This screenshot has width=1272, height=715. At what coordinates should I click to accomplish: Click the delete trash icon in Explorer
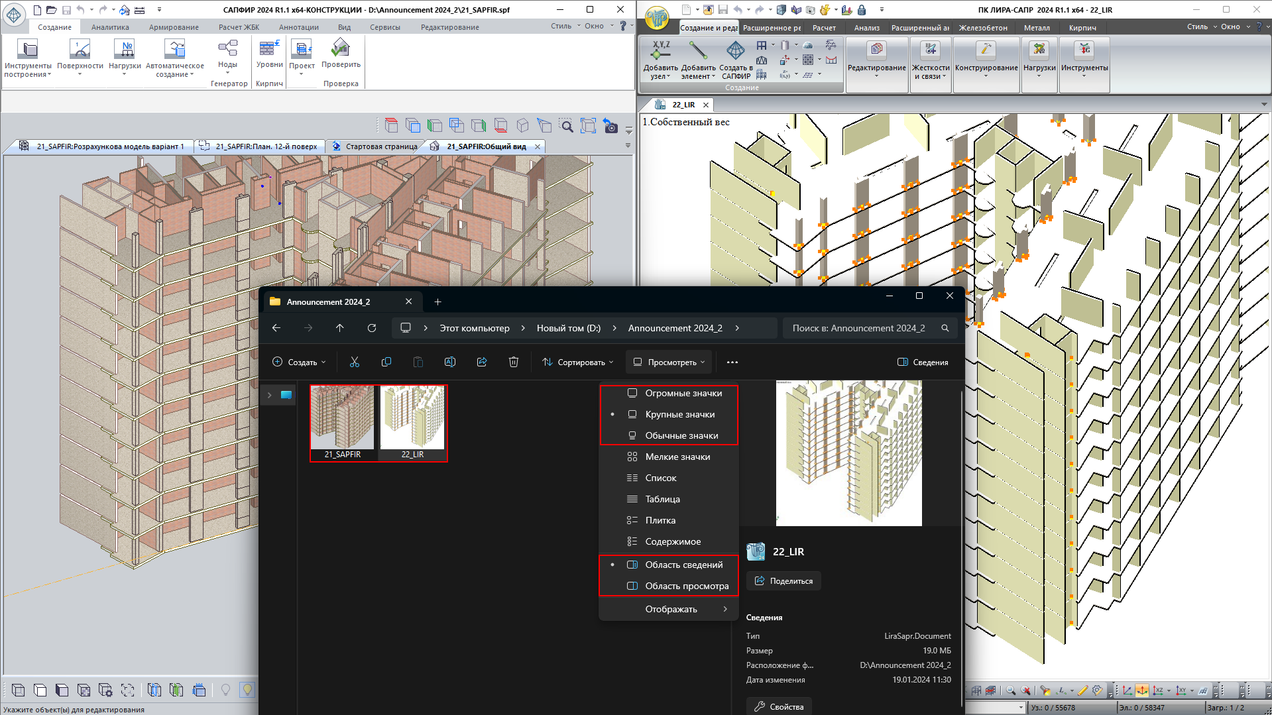pos(514,362)
